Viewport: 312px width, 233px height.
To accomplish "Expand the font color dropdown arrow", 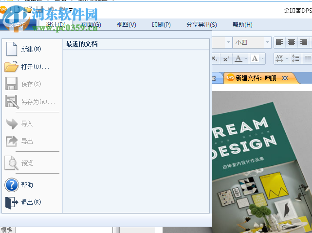I will [x=246, y=59].
